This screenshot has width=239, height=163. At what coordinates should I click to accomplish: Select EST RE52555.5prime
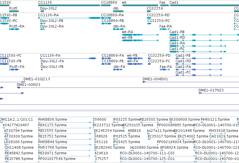point(52,131)
